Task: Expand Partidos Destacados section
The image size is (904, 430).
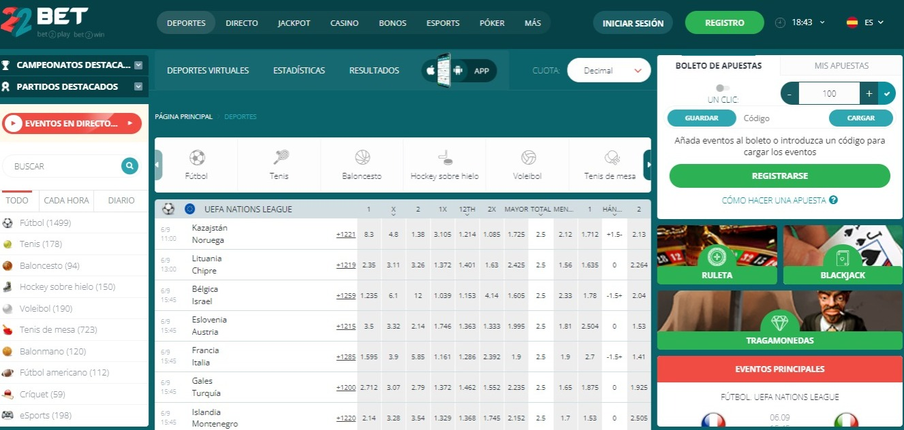Action: coord(138,86)
